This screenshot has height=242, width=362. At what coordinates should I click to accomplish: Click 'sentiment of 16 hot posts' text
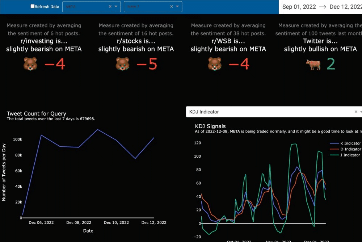[x=140, y=34]
